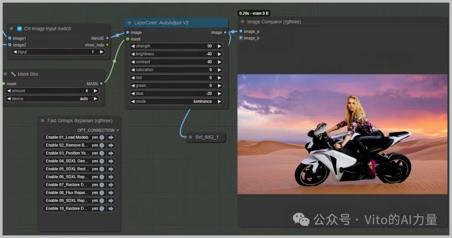
Task: Toggle Enable 06_SDXL Rep... switch
Action: [x=102, y=177]
